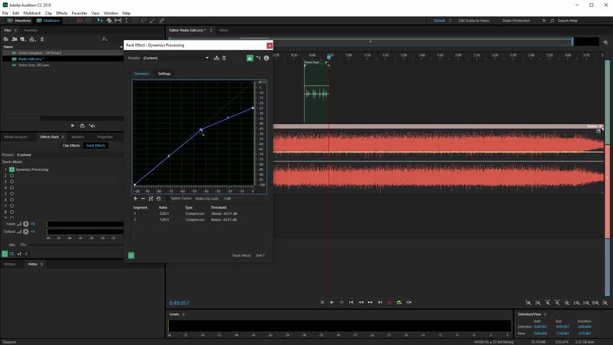The height and width of the screenshot is (345, 613).
Task: Click the Mix Dry/Wet slider
Action: 76,245
